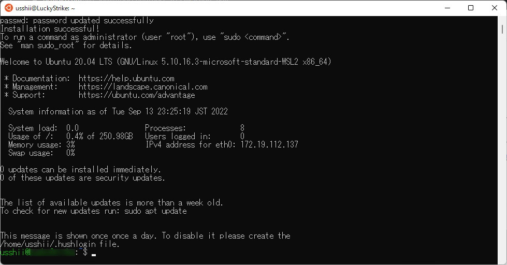
Task: Click the 'Memory usage: 3%' value
Action: 41,144
